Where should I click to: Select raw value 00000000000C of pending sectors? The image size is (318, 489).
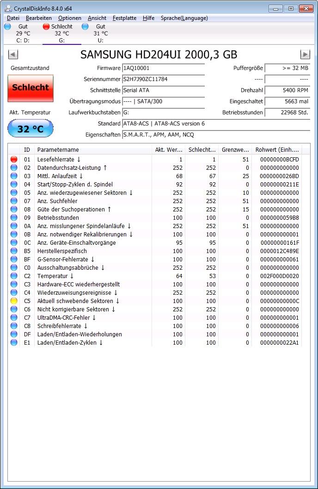[279, 301]
